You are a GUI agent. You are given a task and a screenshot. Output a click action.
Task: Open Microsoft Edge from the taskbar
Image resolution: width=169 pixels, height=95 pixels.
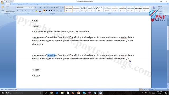pos(57,93)
